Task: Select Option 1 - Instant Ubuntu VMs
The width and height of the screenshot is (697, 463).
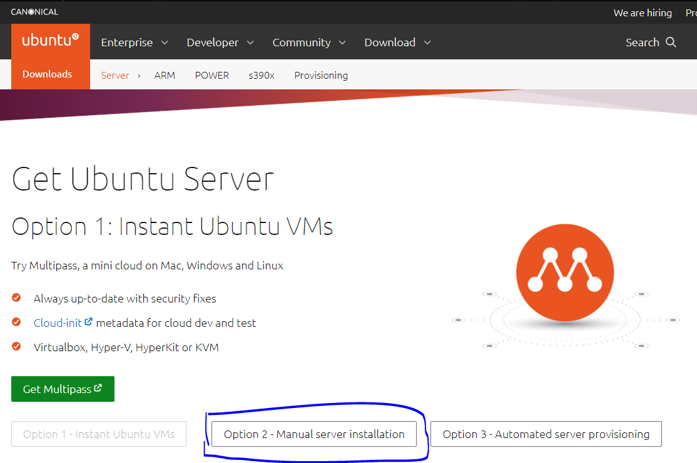Action: [x=99, y=434]
